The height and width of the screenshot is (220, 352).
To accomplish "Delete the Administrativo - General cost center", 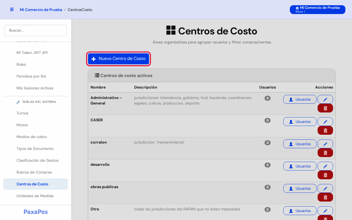I will click(x=325, y=108).
